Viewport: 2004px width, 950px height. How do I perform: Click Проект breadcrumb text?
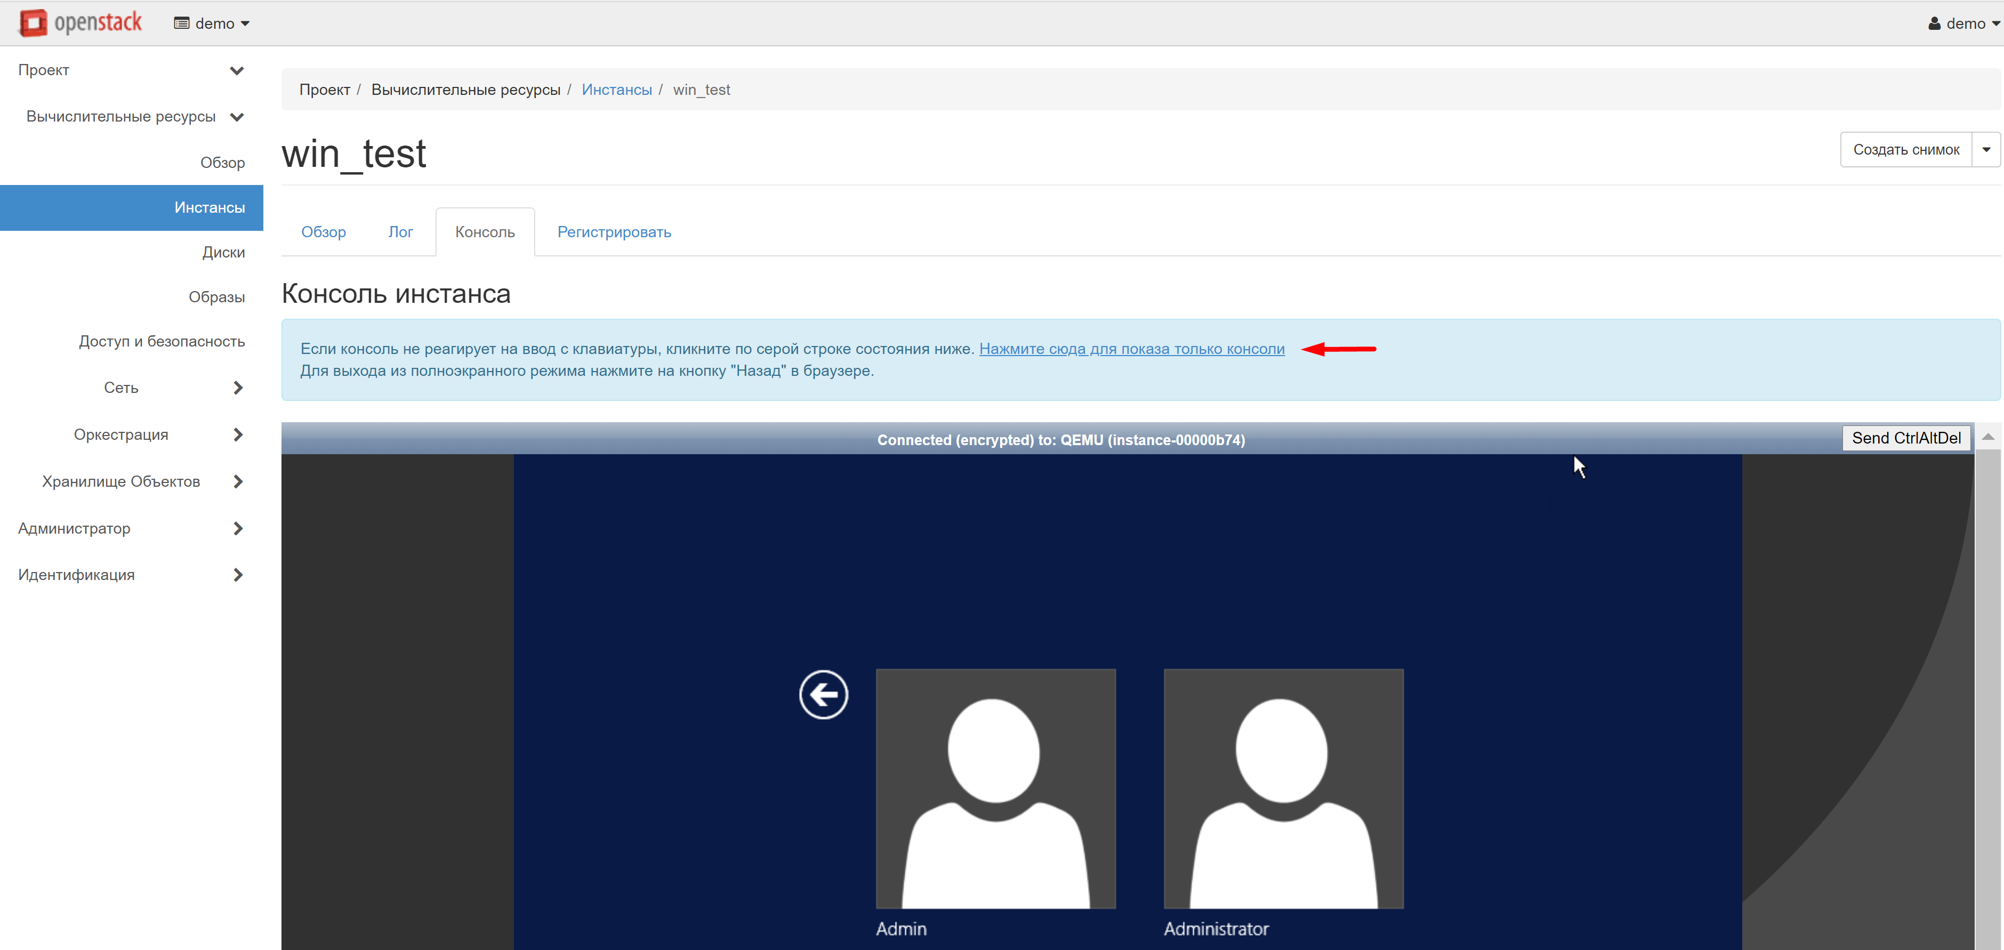click(325, 90)
